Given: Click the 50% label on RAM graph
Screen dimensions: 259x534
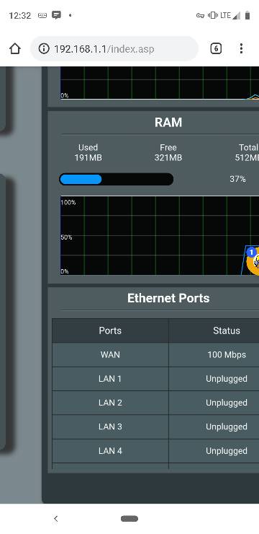Looking at the screenshot, I should click(66, 237).
